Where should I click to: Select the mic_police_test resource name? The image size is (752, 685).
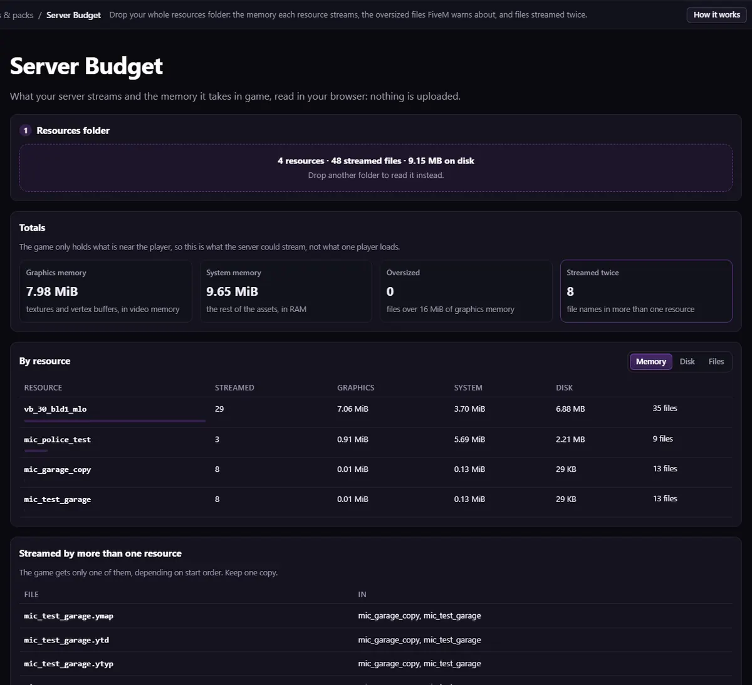click(57, 440)
